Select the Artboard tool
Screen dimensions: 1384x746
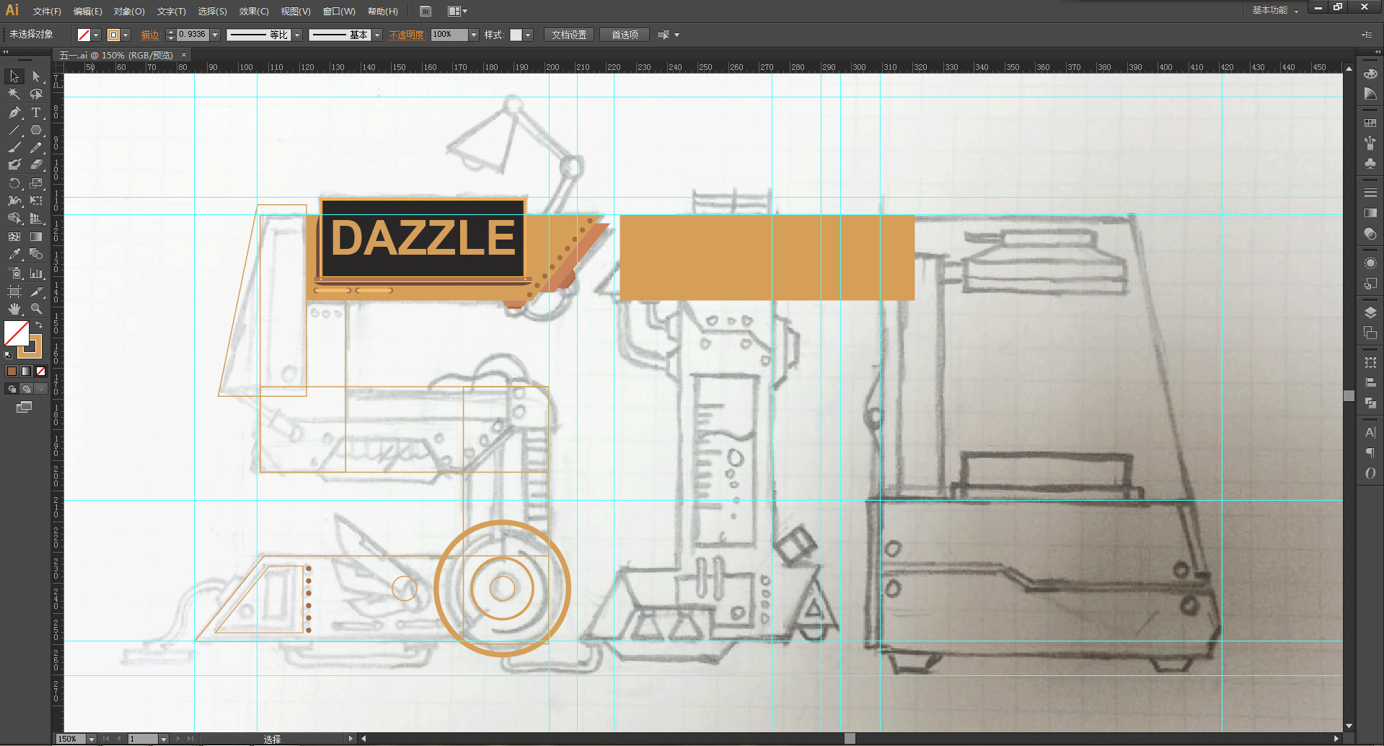tap(14, 291)
